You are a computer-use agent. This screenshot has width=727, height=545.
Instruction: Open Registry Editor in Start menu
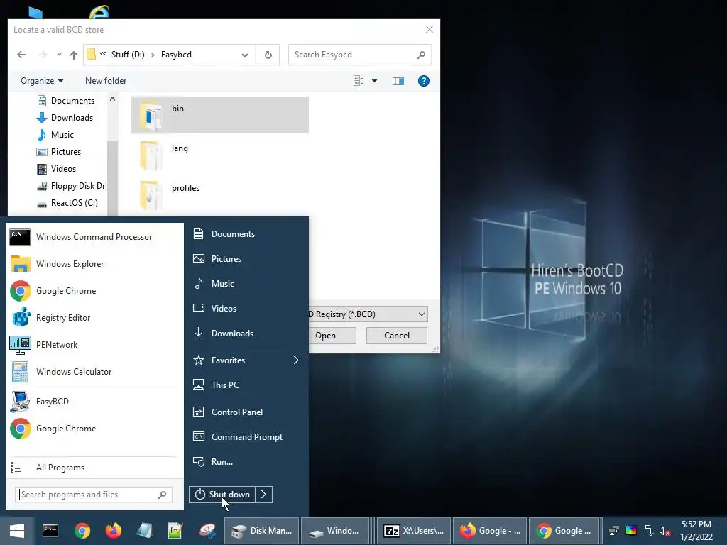point(94,318)
